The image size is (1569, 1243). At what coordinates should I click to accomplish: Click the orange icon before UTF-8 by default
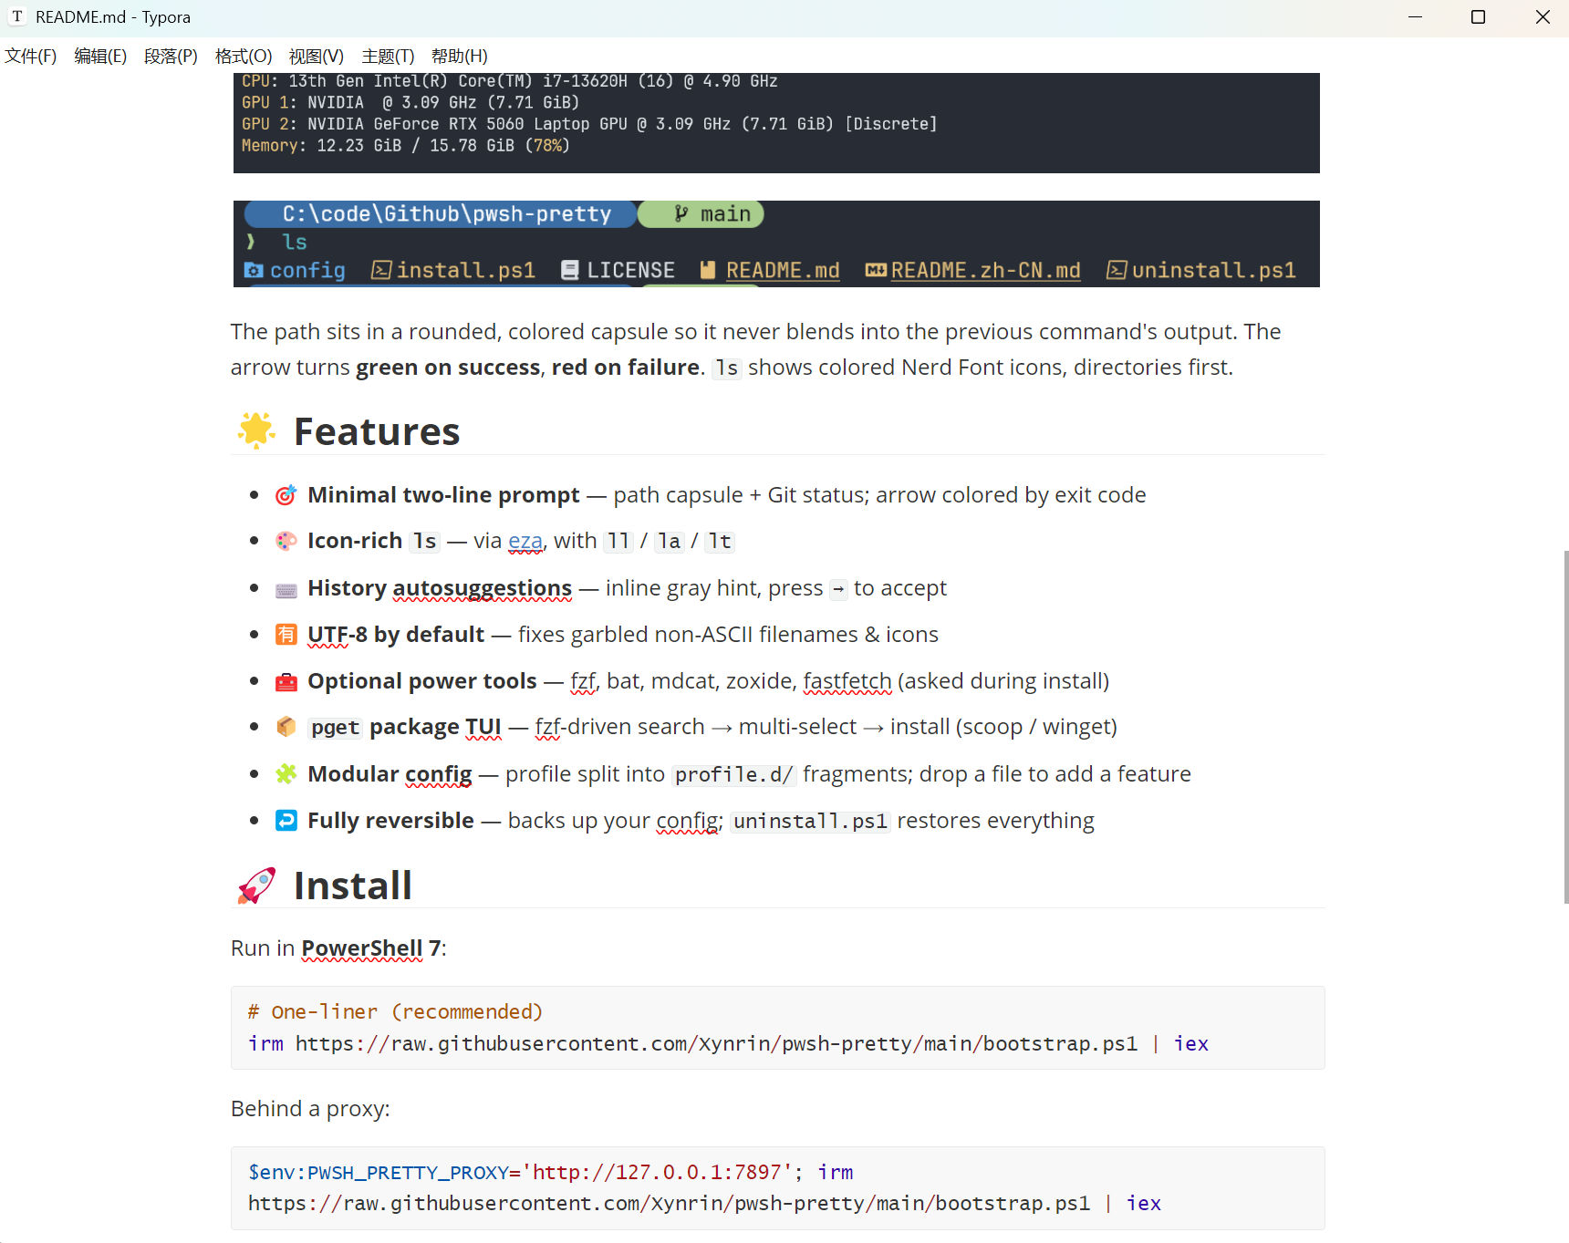(286, 635)
